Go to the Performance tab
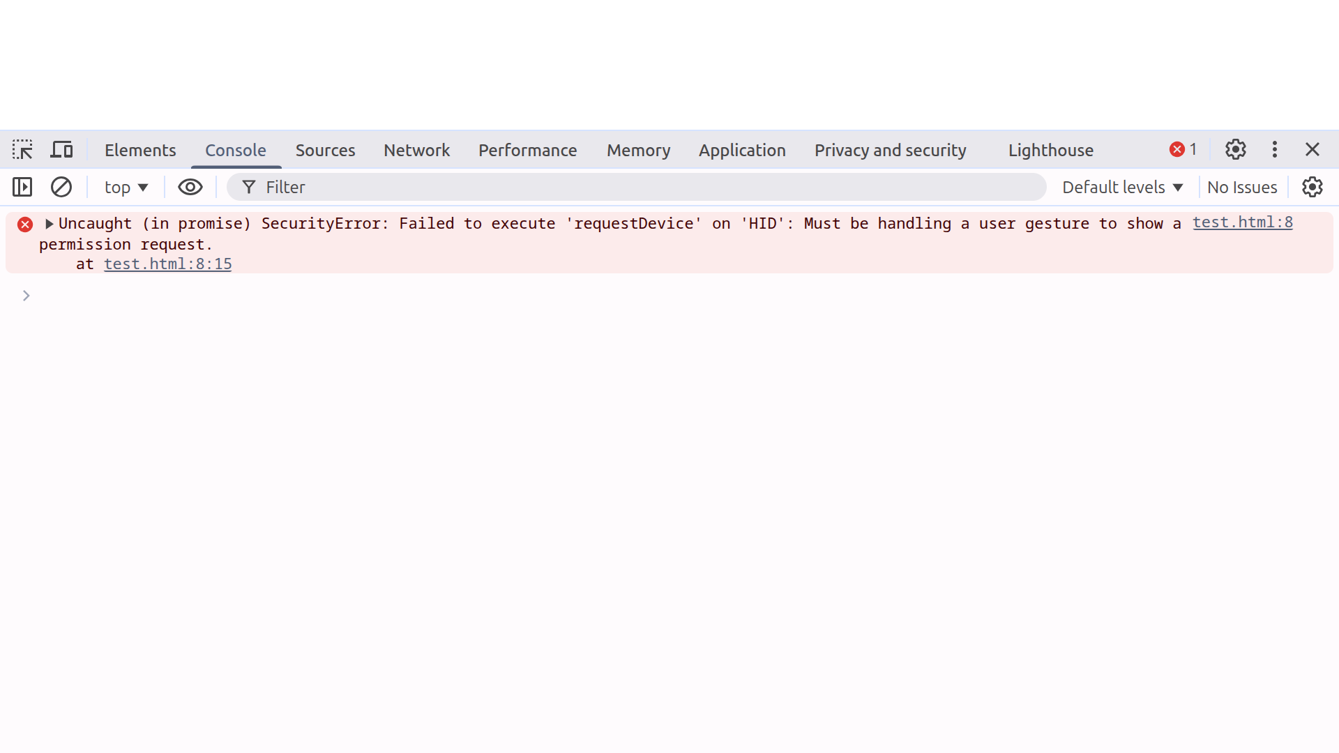 click(527, 150)
